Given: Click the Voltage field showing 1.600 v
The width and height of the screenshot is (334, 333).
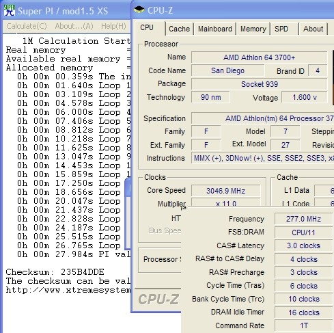Looking at the screenshot, I should coord(305,97).
